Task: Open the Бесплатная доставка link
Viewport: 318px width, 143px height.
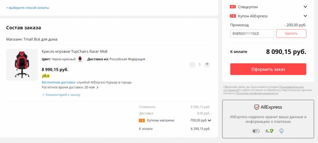Action: pos(58,83)
